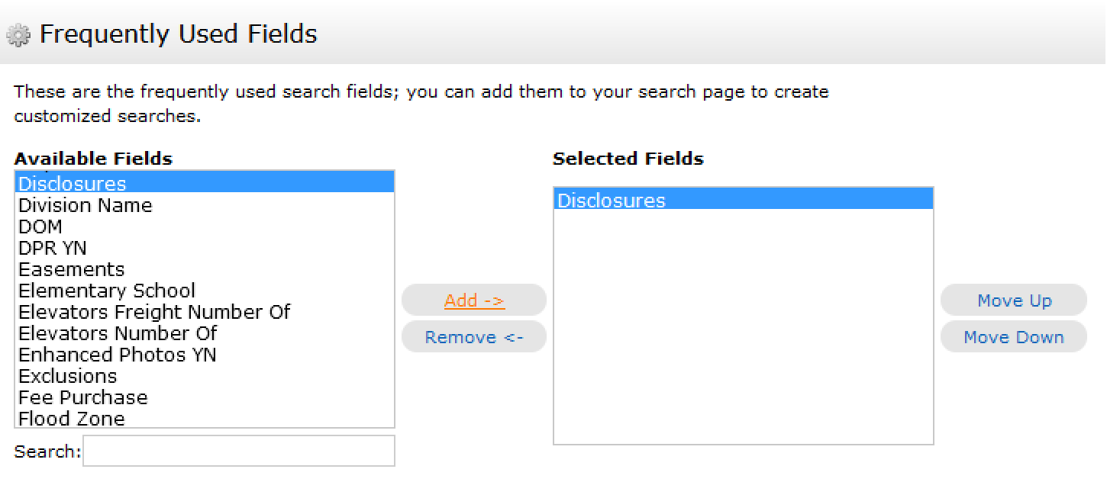Select Fee Purchase field option
Viewport: 1107px width, 482px height.
(x=205, y=397)
